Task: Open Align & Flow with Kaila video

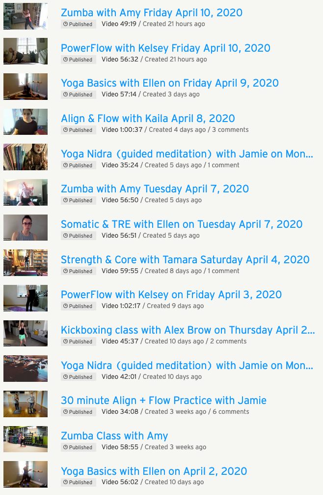Action: [148, 119]
